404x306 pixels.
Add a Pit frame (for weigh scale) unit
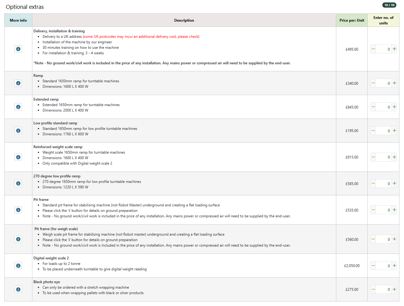394,239
